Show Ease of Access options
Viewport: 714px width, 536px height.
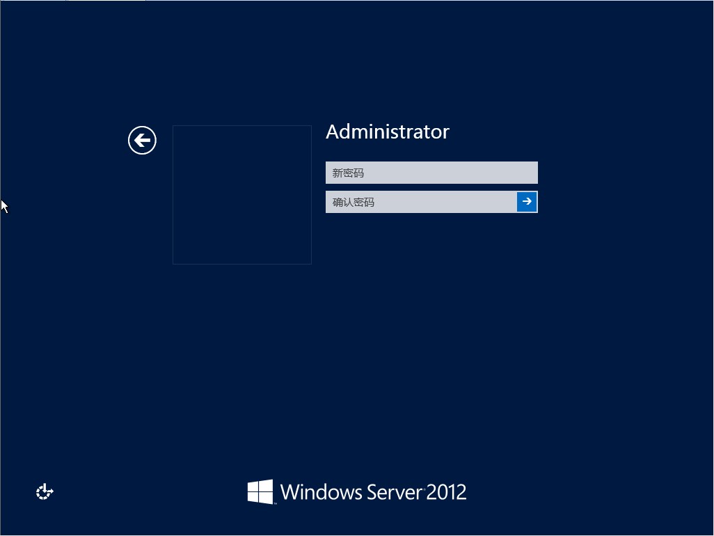tap(45, 492)
